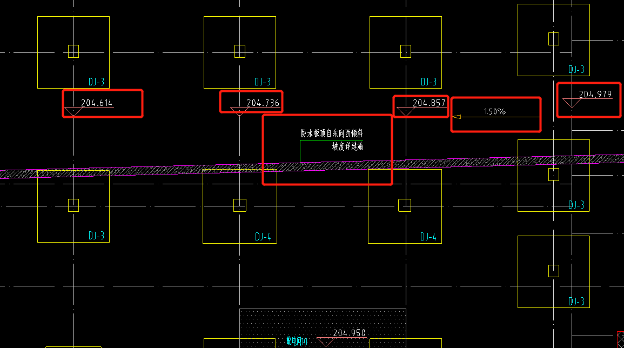Select the 1.50% slope text
Screen dimensions: 624x348
coord(494,112)
